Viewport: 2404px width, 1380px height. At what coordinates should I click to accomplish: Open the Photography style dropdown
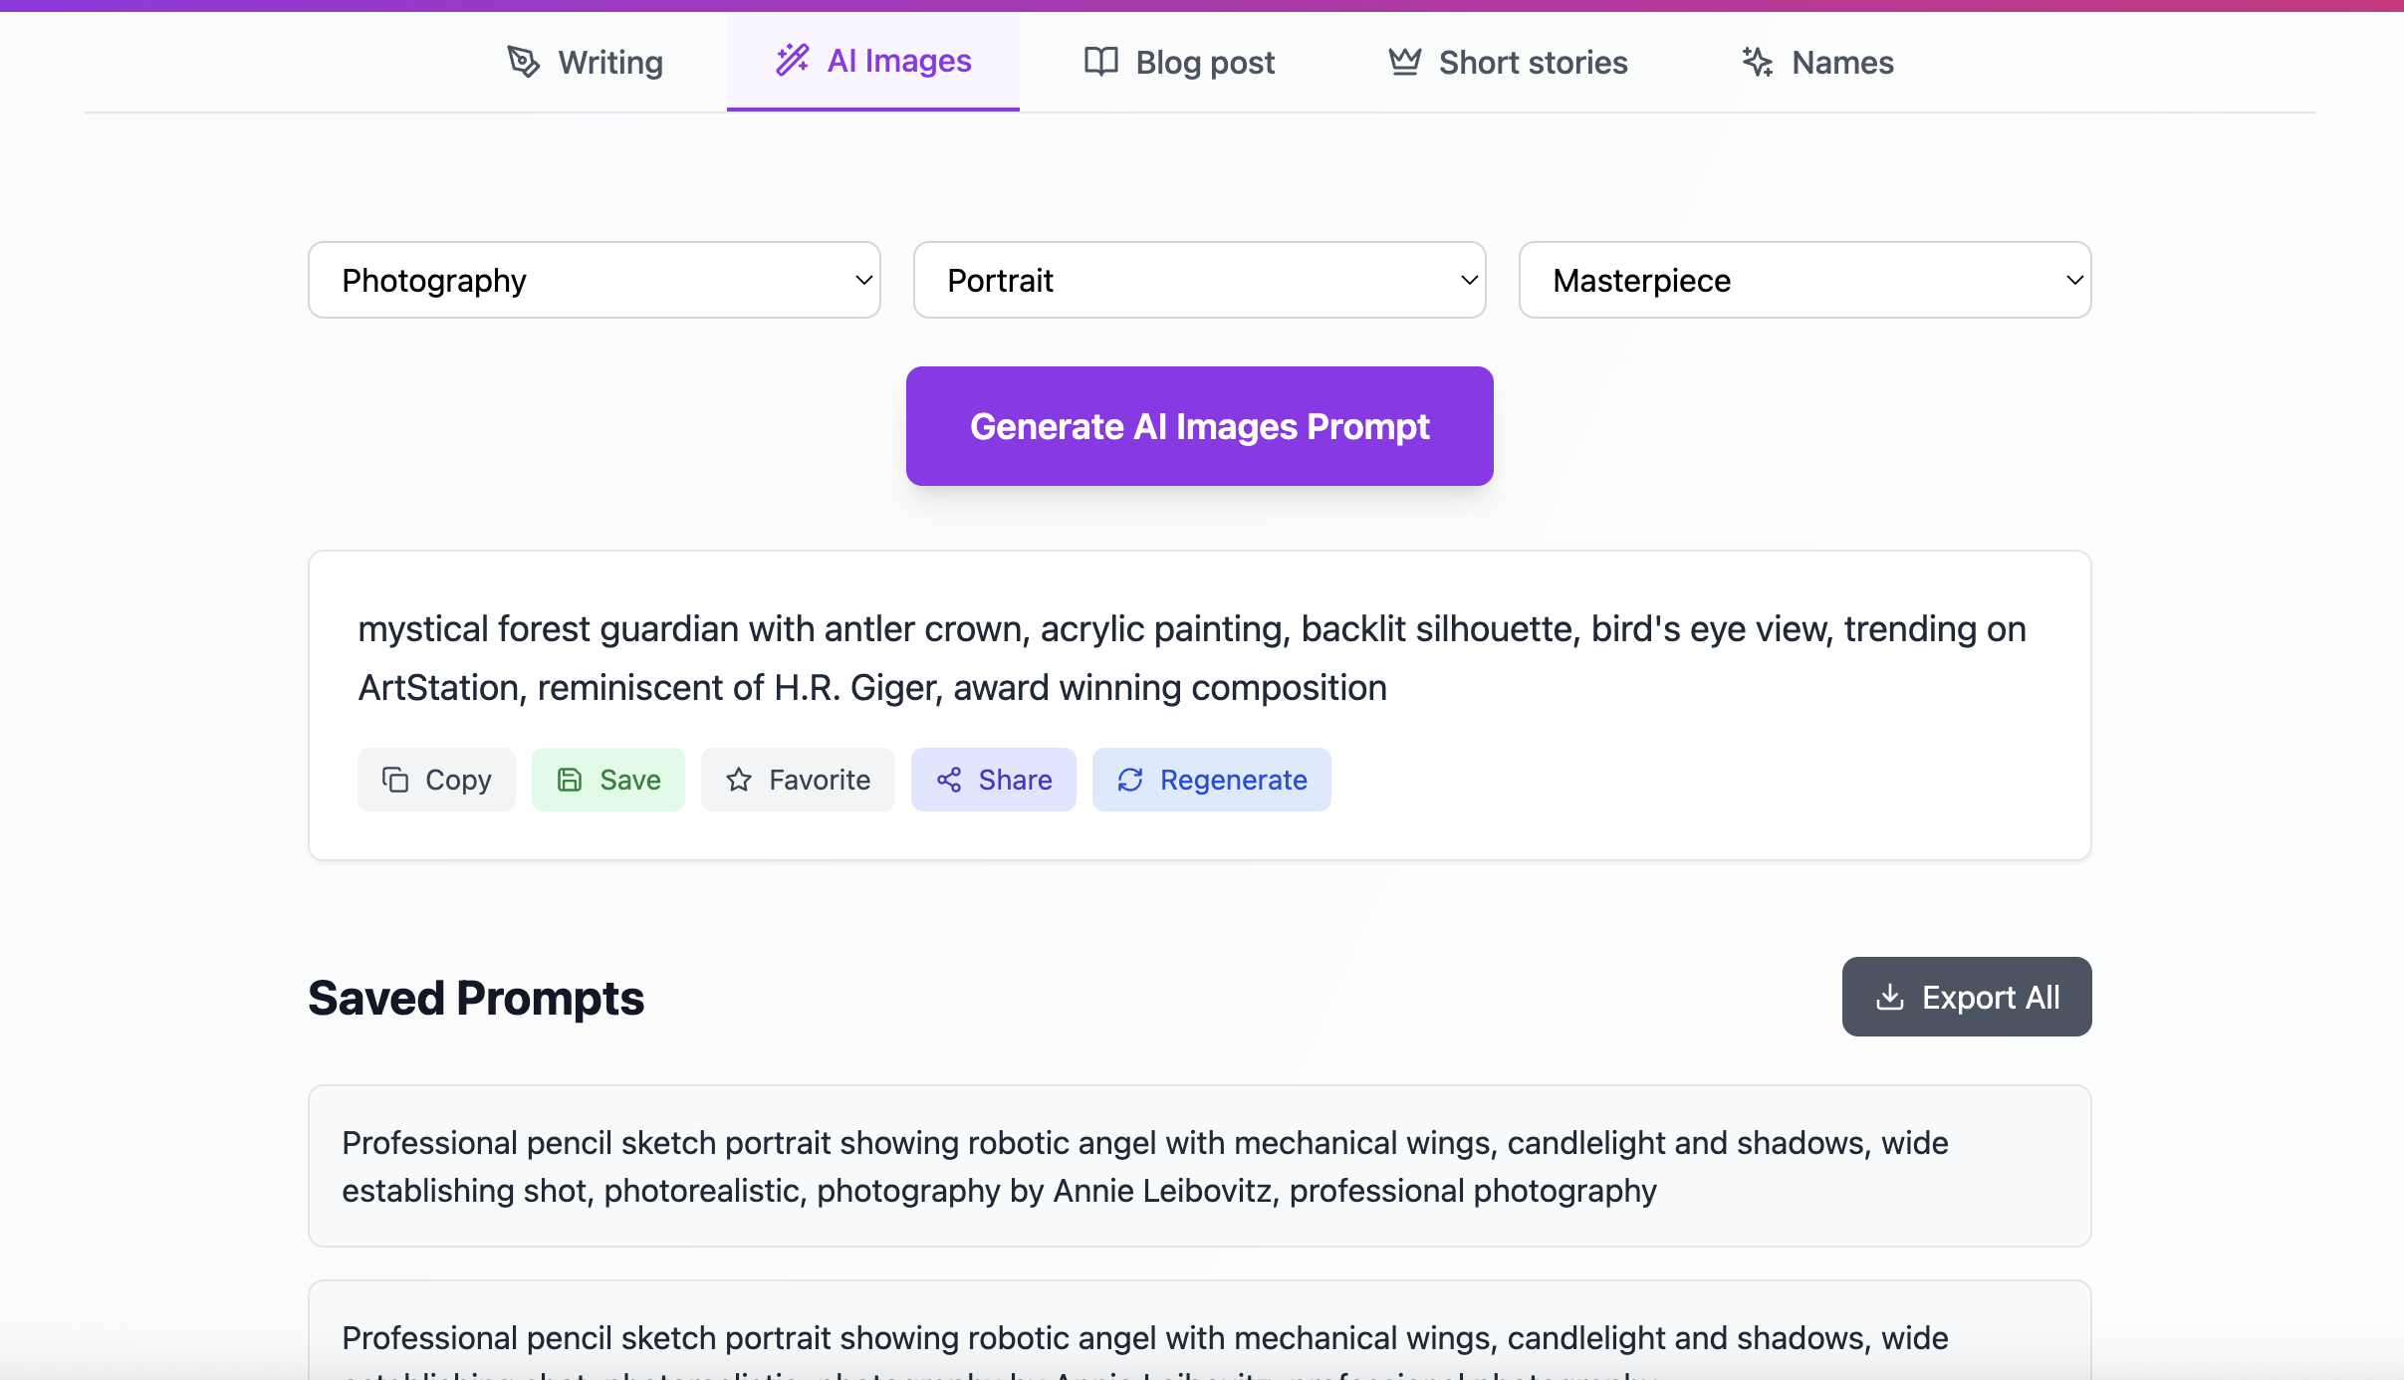595,280
